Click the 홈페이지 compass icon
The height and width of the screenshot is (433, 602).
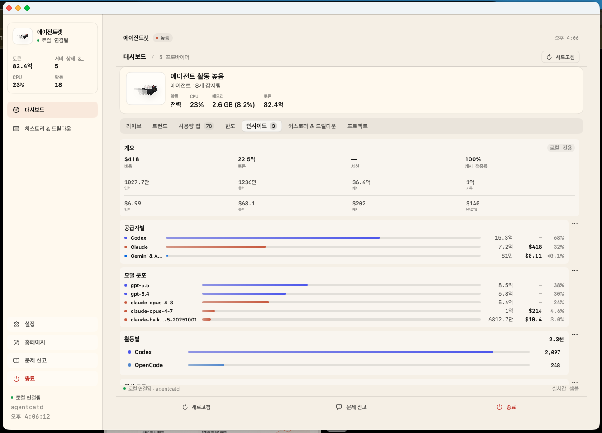click(16, 342)
